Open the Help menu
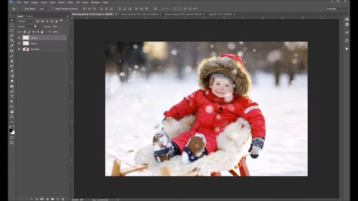The image size is (358, 201). (106, 2)
